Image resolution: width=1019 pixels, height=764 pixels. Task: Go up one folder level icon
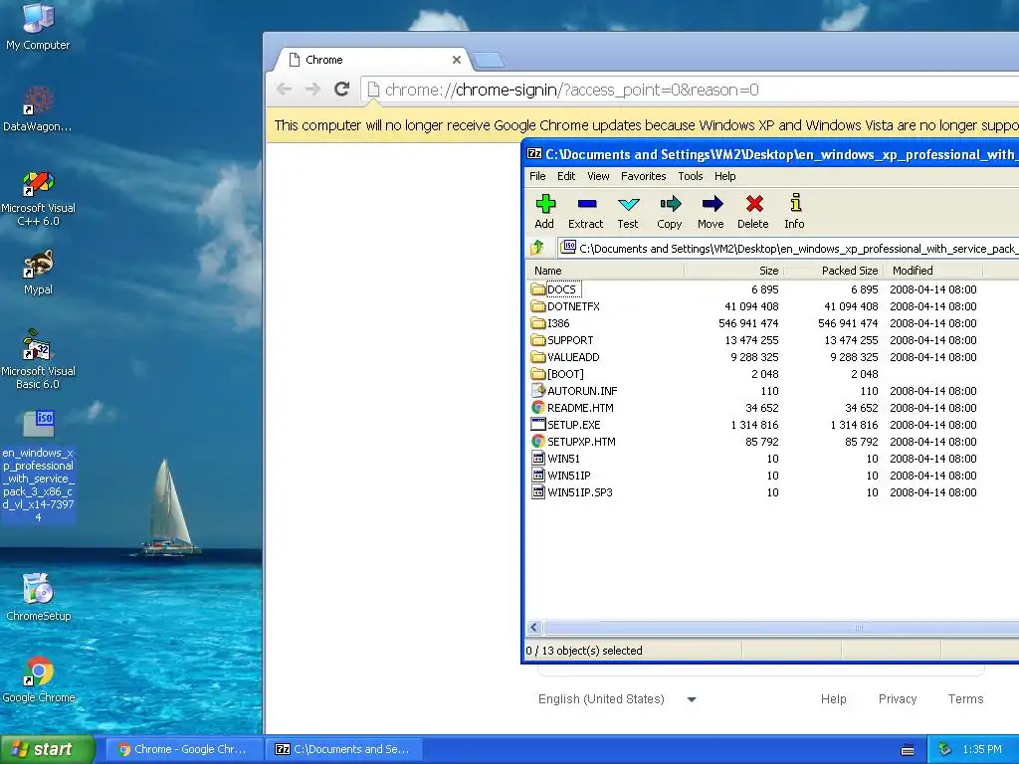(x=537, y=248)
